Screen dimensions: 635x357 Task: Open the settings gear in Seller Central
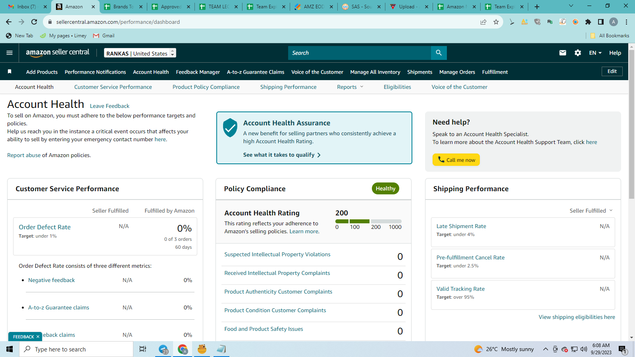pyautogui.click(x=578, y=53)
